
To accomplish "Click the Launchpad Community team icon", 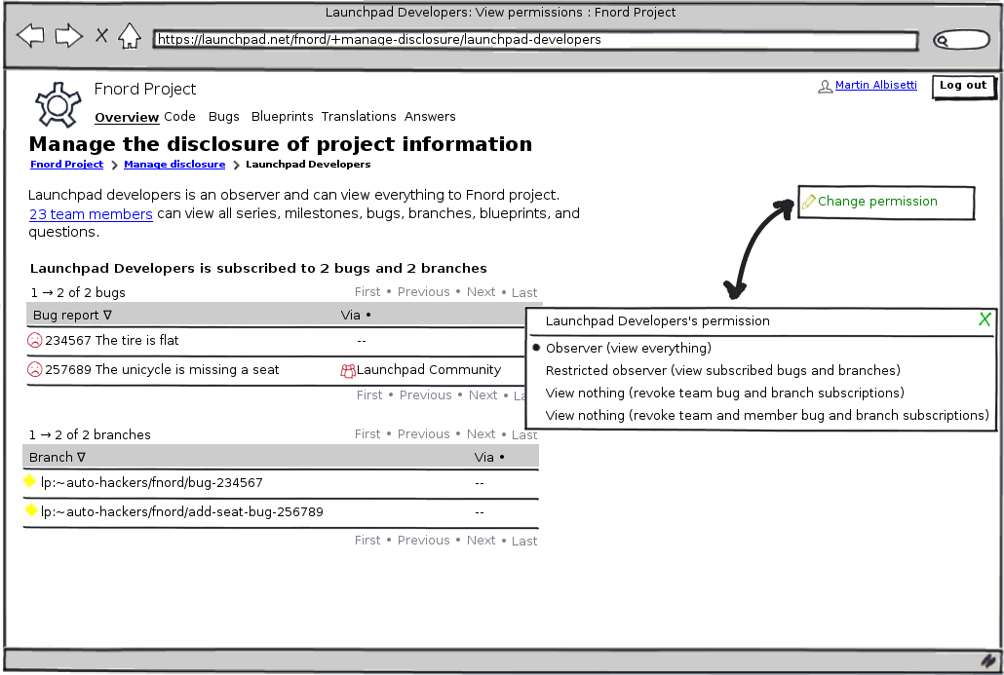I will [348, 371].
